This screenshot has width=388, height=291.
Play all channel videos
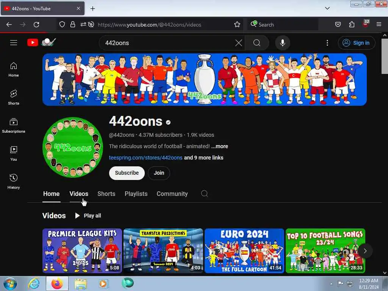click(88, 216)
